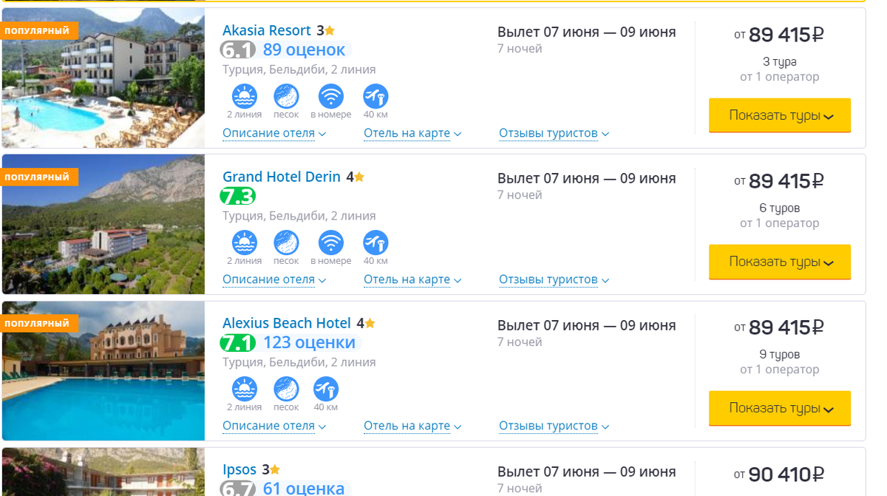Expand Отель на карте for Grand Hotel Derin

[x=412, y=279]
